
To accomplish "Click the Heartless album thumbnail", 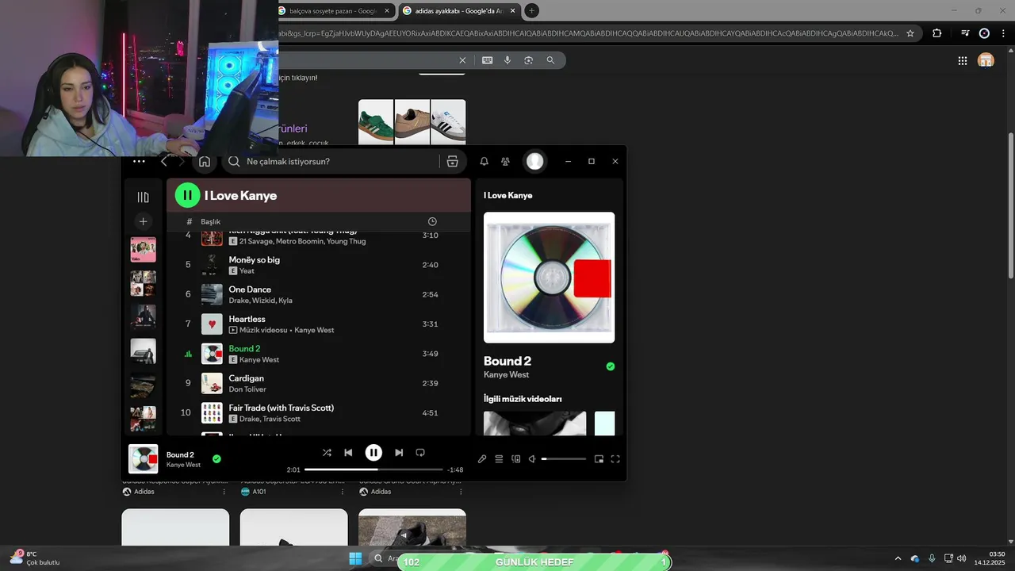I will (x=212, y=324).
